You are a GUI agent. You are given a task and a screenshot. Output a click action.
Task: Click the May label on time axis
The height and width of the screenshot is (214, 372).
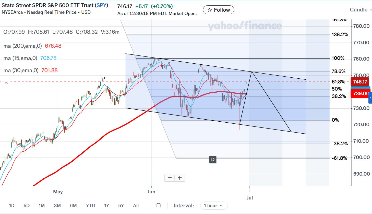point(58,192)
